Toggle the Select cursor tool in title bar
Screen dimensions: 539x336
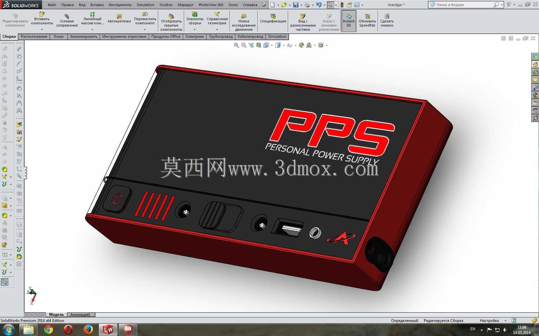[330, 5]
